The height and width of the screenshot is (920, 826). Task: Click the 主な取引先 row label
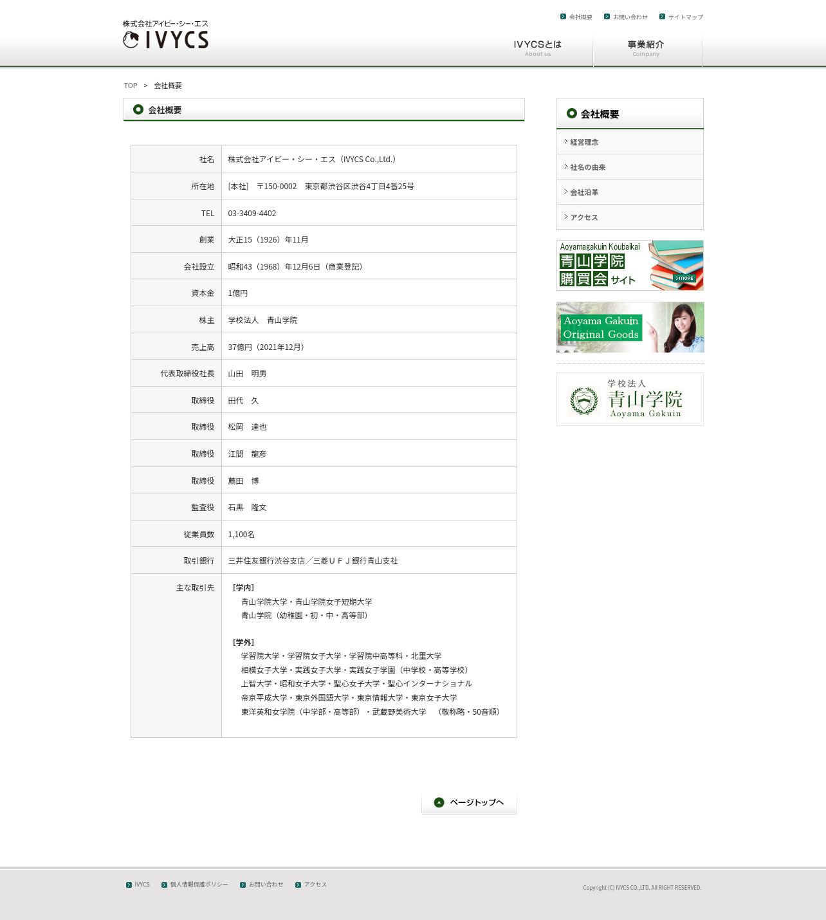(x=195, y=588)
